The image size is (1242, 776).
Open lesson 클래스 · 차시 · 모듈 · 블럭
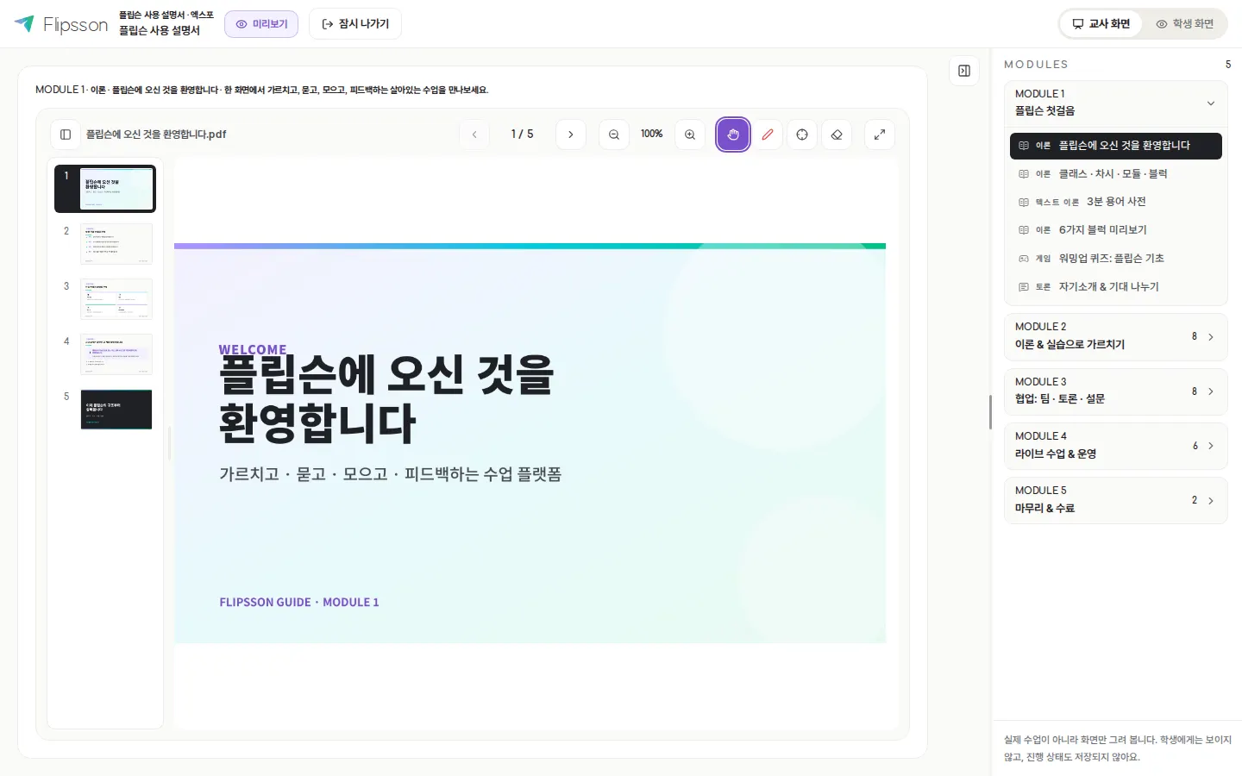pos(1115,174)
